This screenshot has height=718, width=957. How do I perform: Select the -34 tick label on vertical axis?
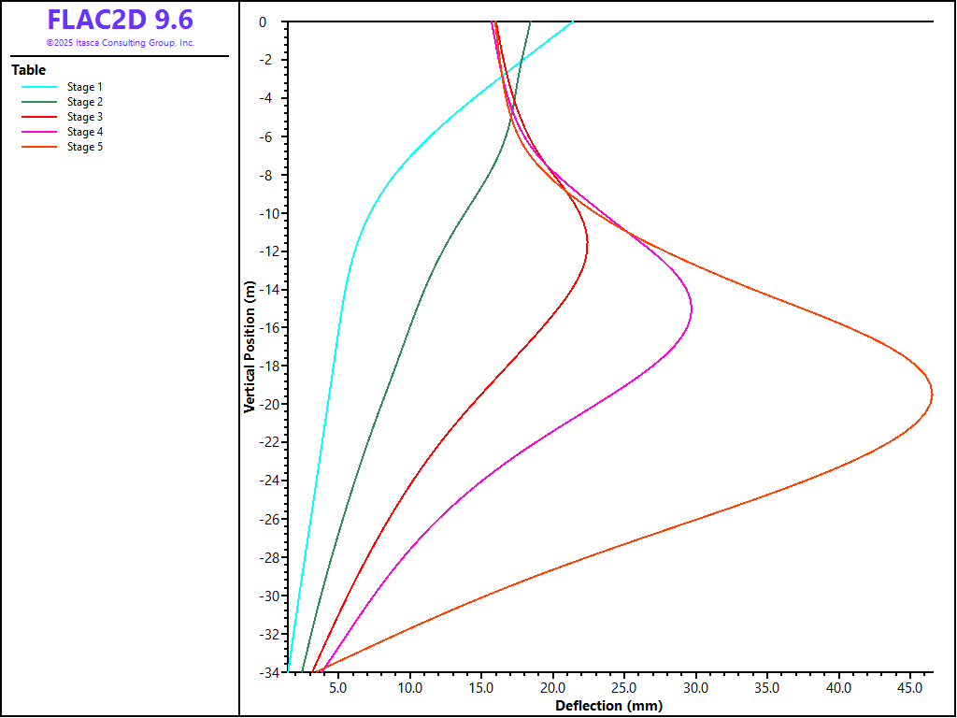point(269,672)
